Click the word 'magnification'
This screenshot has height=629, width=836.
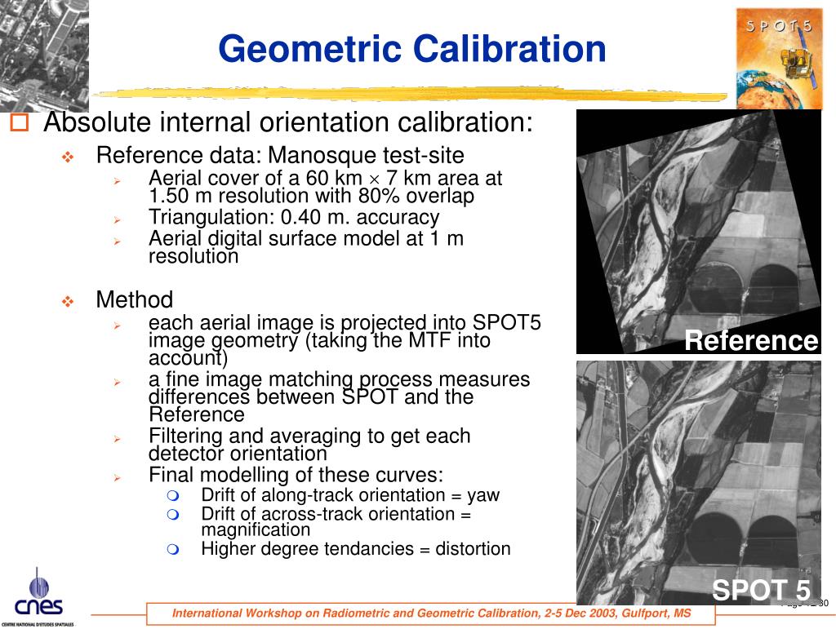(256, 530)
